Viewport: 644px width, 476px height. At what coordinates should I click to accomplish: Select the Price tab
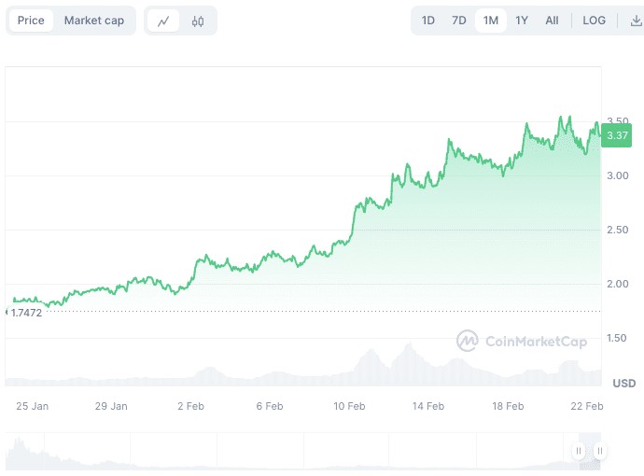pyautogui.click(x=31, y=21)
